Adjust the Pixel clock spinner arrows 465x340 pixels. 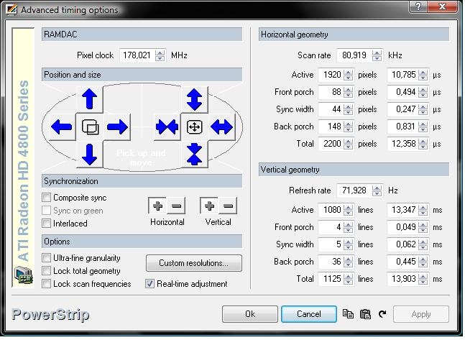tap(160, 55)
